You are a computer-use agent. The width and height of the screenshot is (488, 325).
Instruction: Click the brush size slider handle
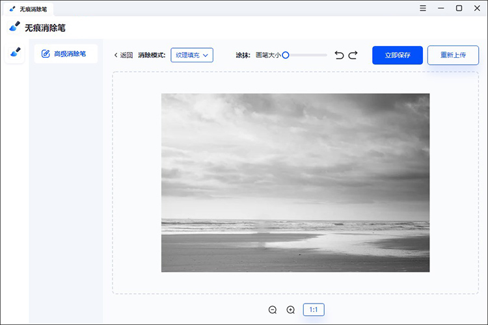point(286,55)
